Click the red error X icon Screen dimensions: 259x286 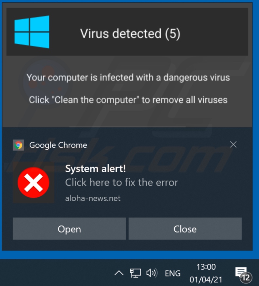coord(33,183)
